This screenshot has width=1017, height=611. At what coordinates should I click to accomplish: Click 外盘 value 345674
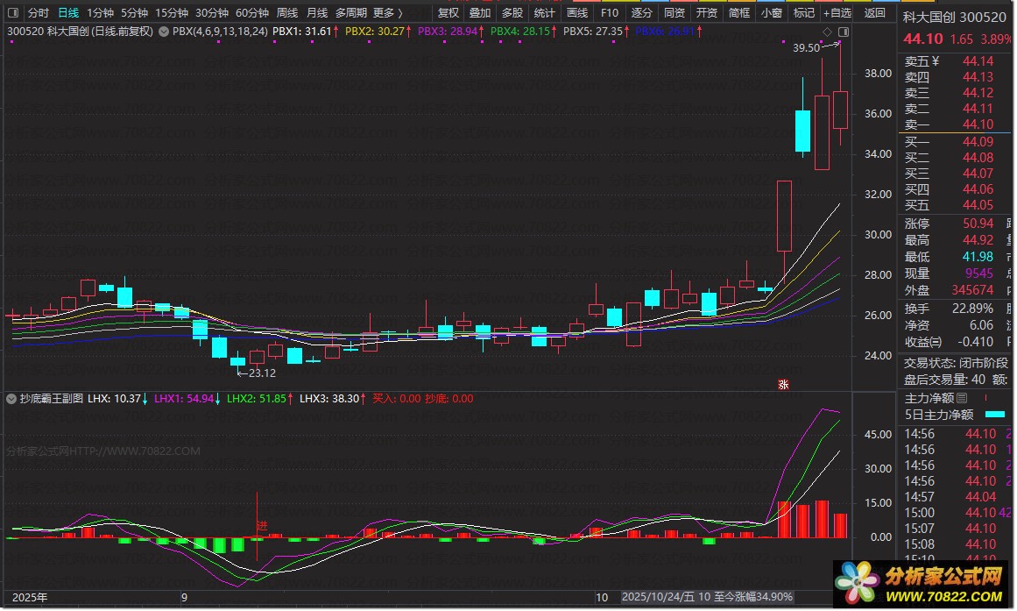(973, 290)
